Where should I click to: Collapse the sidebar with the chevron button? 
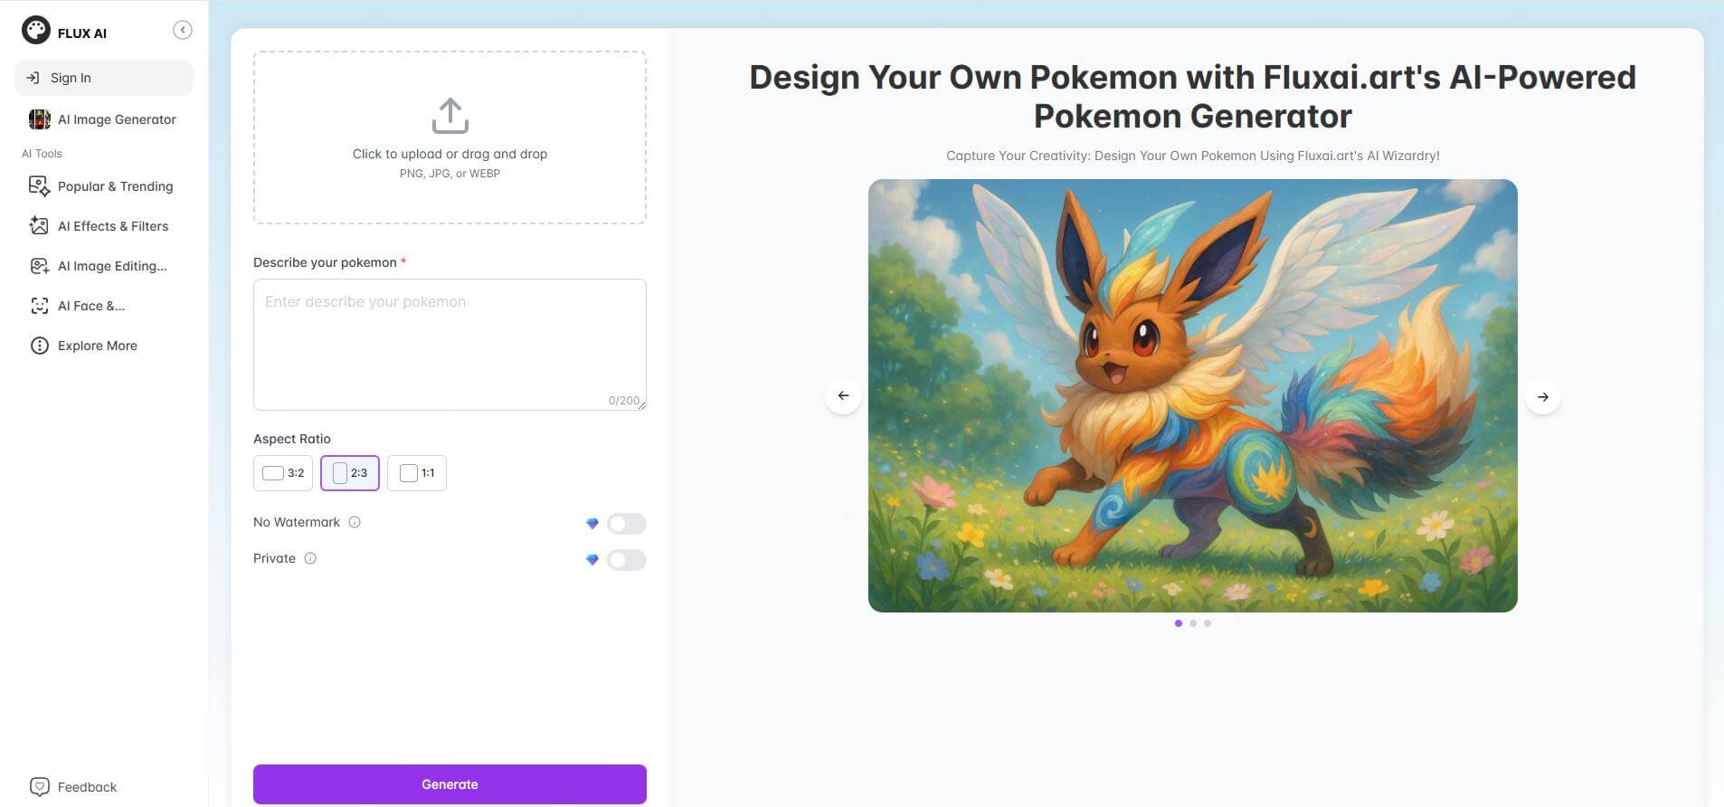(x=183, y=31)
